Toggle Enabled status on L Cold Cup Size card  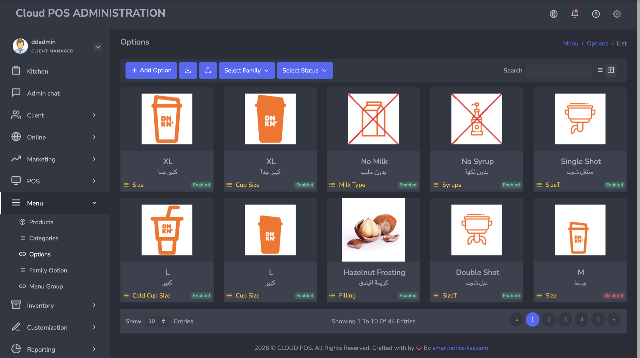tap(201, 296)
